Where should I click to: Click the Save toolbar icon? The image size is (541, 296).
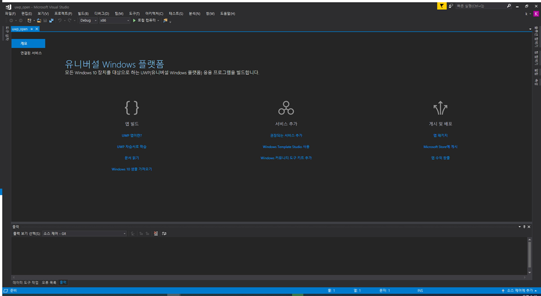pyautogui.click(x=45, y=21)
